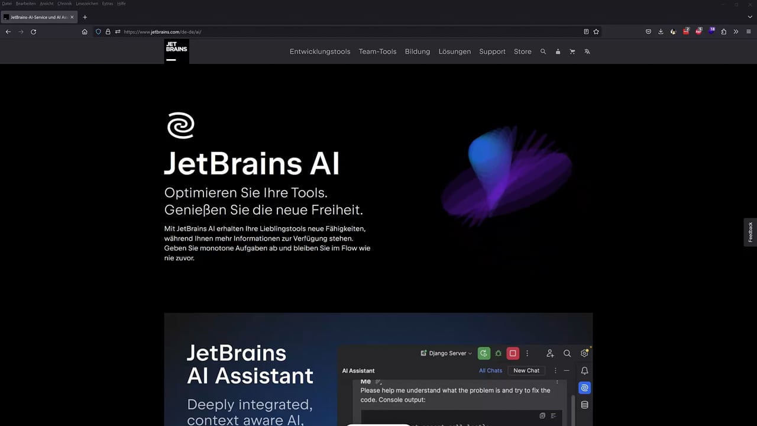This screenshot has width=757, height=426.
Task: Click the New Chat button in AI Assistant
Action: 526,370
